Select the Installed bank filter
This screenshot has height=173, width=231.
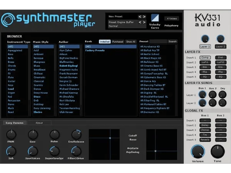105,42
